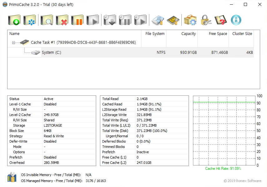Click the Free Cache (L2) value 247.01GB

click(x=144, y=163)
